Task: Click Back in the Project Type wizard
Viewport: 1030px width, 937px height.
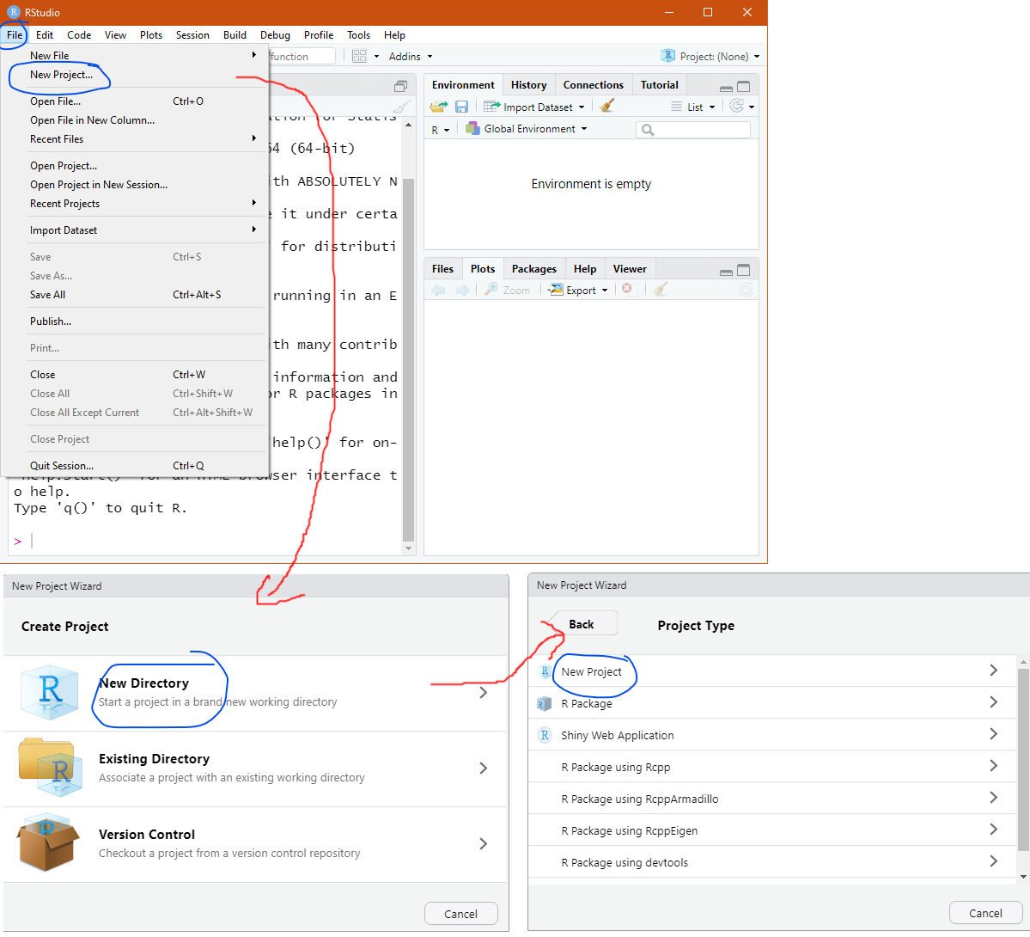Action: click(x=582, y=624)
